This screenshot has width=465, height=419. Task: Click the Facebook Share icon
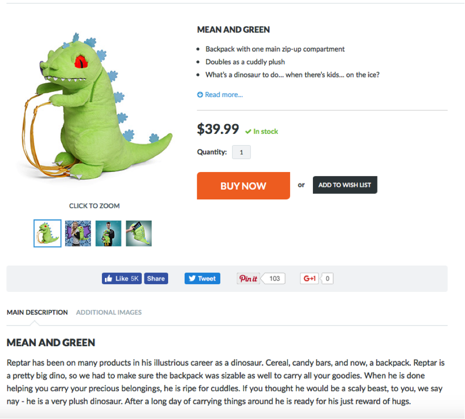(x=156, y=278)
